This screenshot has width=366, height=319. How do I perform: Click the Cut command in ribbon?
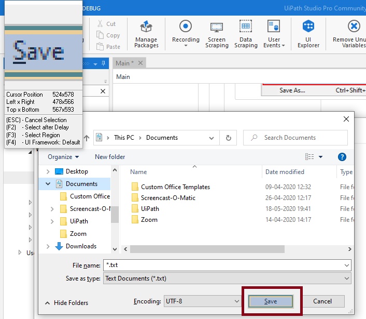point(106,24)
